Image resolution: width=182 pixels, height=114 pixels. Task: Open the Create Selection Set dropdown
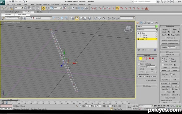[x=13, y=18]
